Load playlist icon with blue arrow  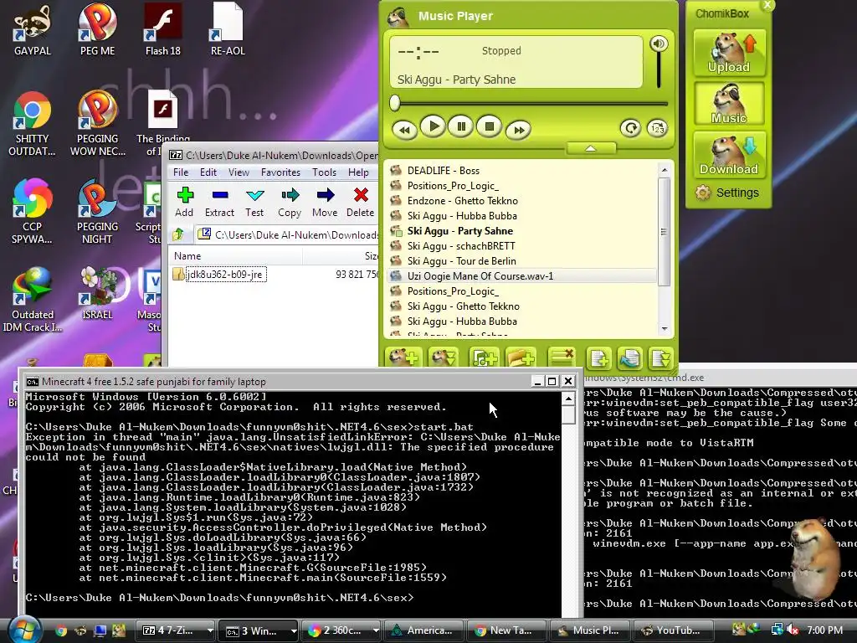coord(629,358)
